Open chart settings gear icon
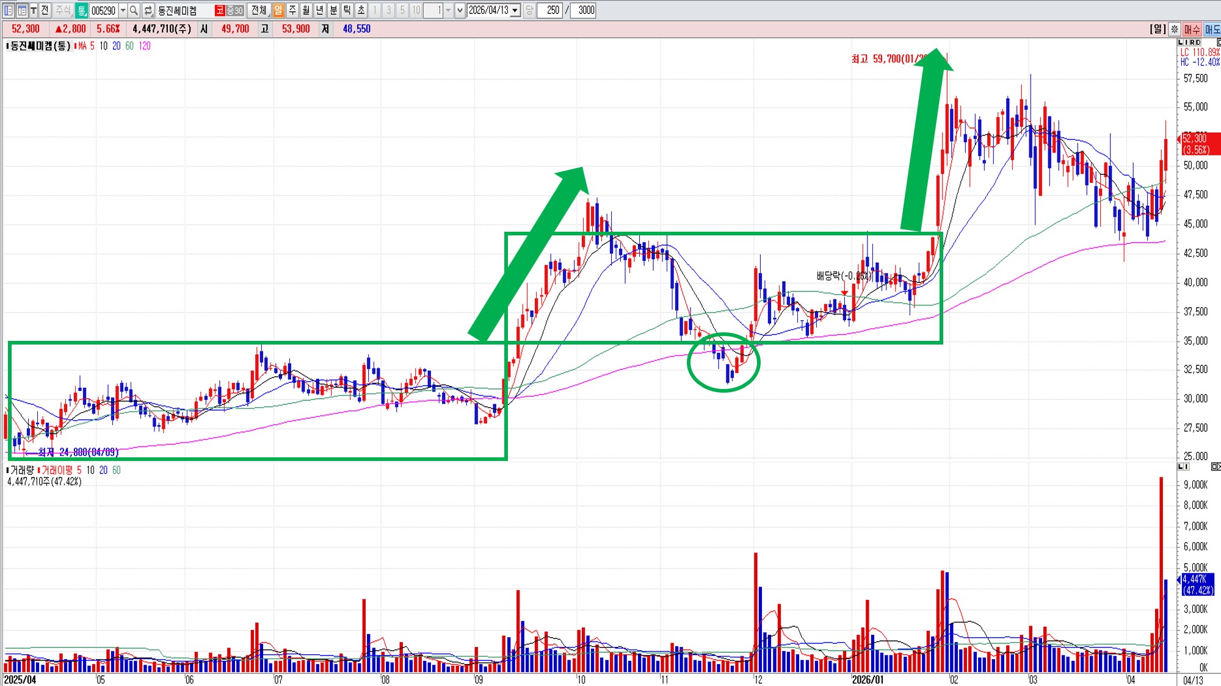1221x686 pixels. (x=1175, y=29)
